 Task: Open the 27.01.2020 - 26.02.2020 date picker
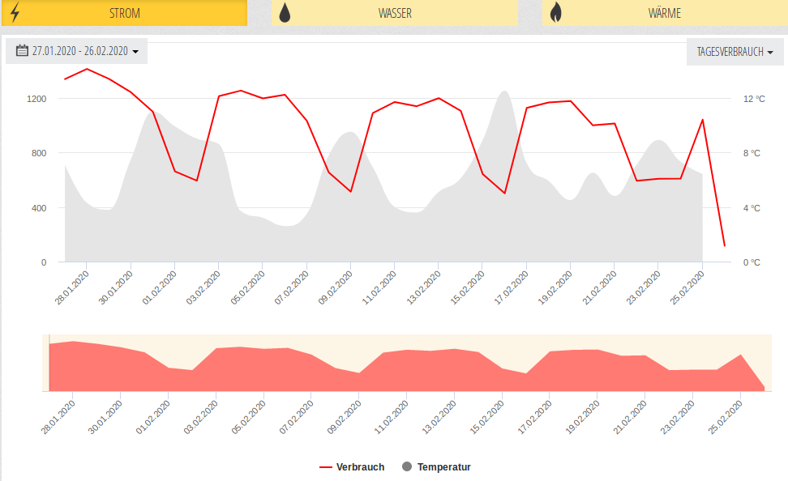79,51
